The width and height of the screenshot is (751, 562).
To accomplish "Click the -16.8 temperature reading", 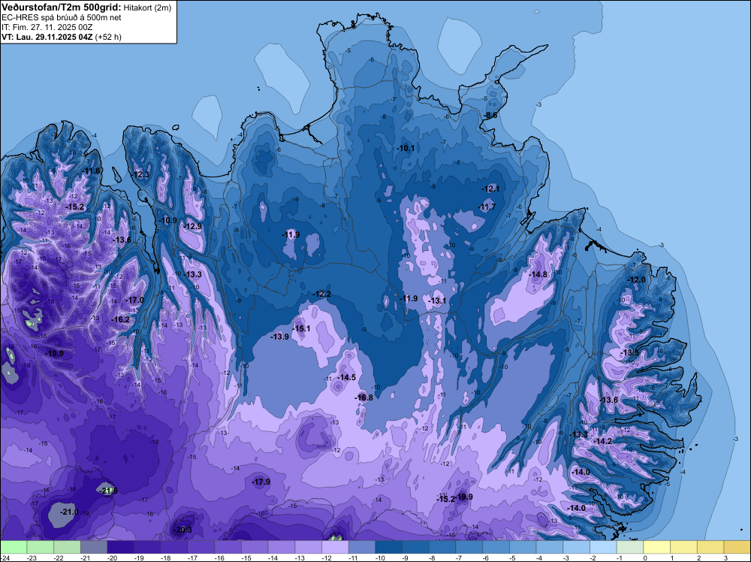I will (x=363, y=397).
